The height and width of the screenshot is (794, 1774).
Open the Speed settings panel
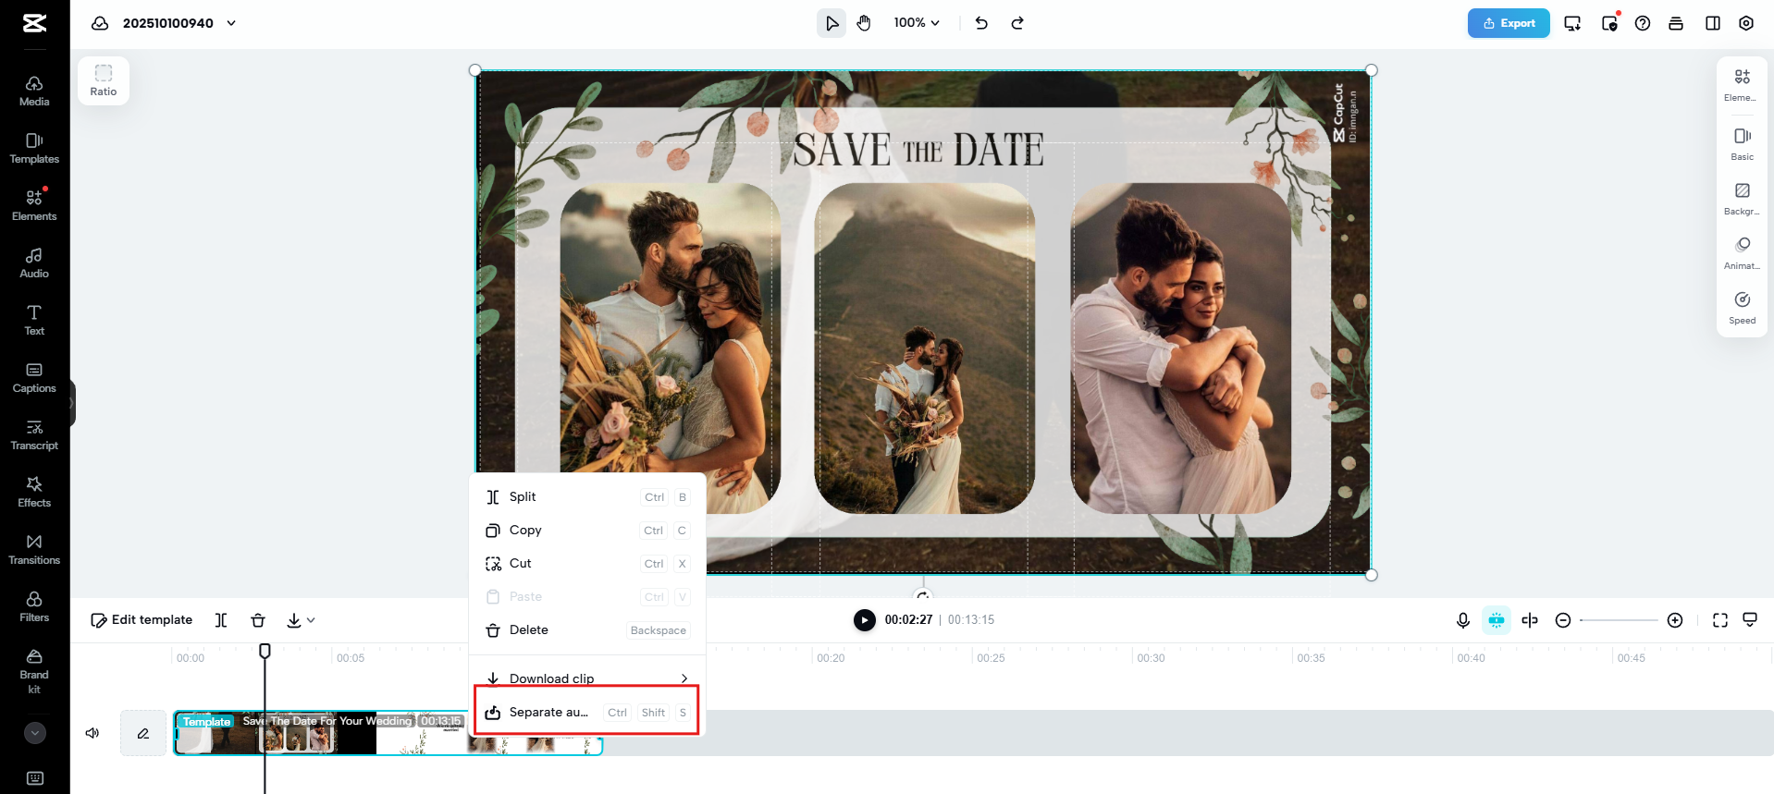tap(1742, 308)
